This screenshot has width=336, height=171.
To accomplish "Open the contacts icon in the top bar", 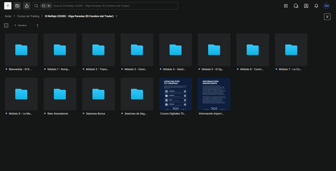I will (306, 6).
